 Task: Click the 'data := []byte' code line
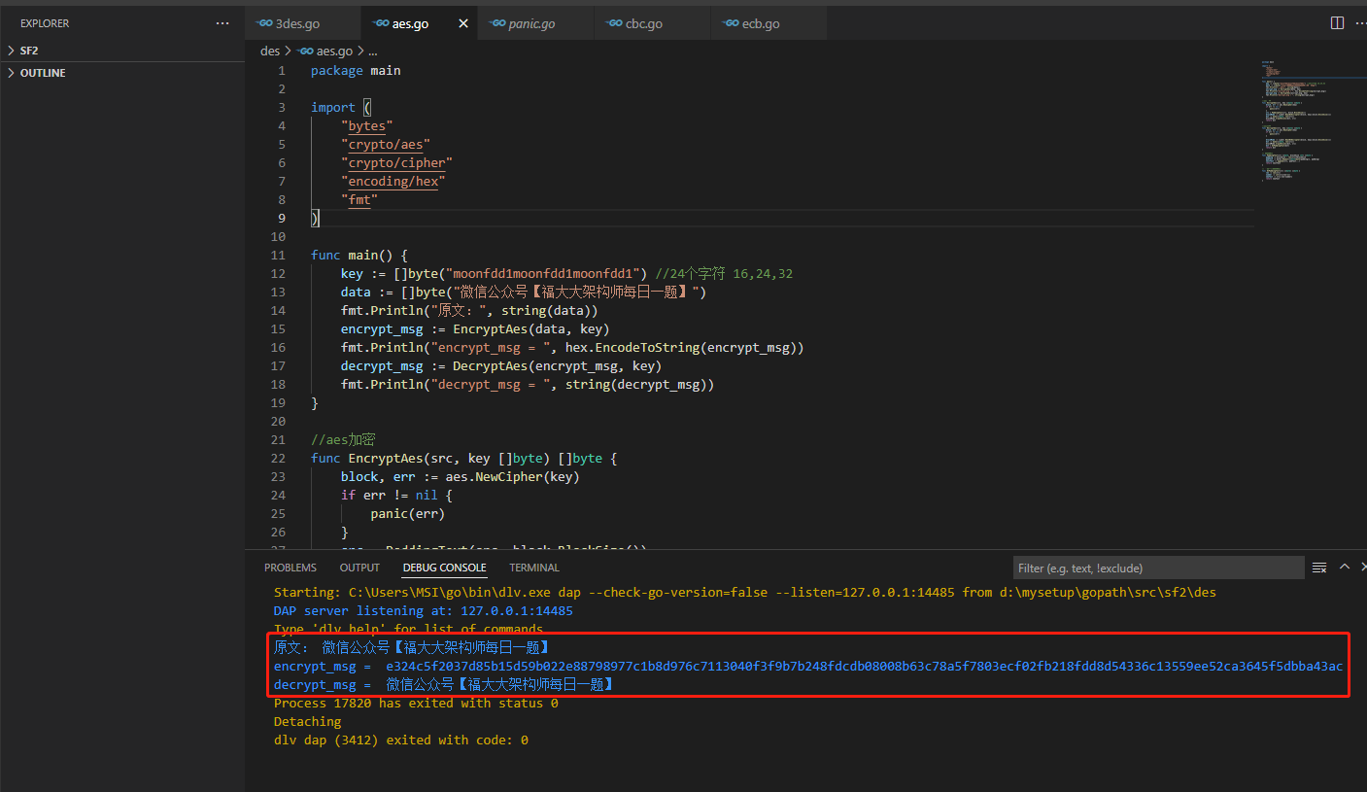point(524,292)
